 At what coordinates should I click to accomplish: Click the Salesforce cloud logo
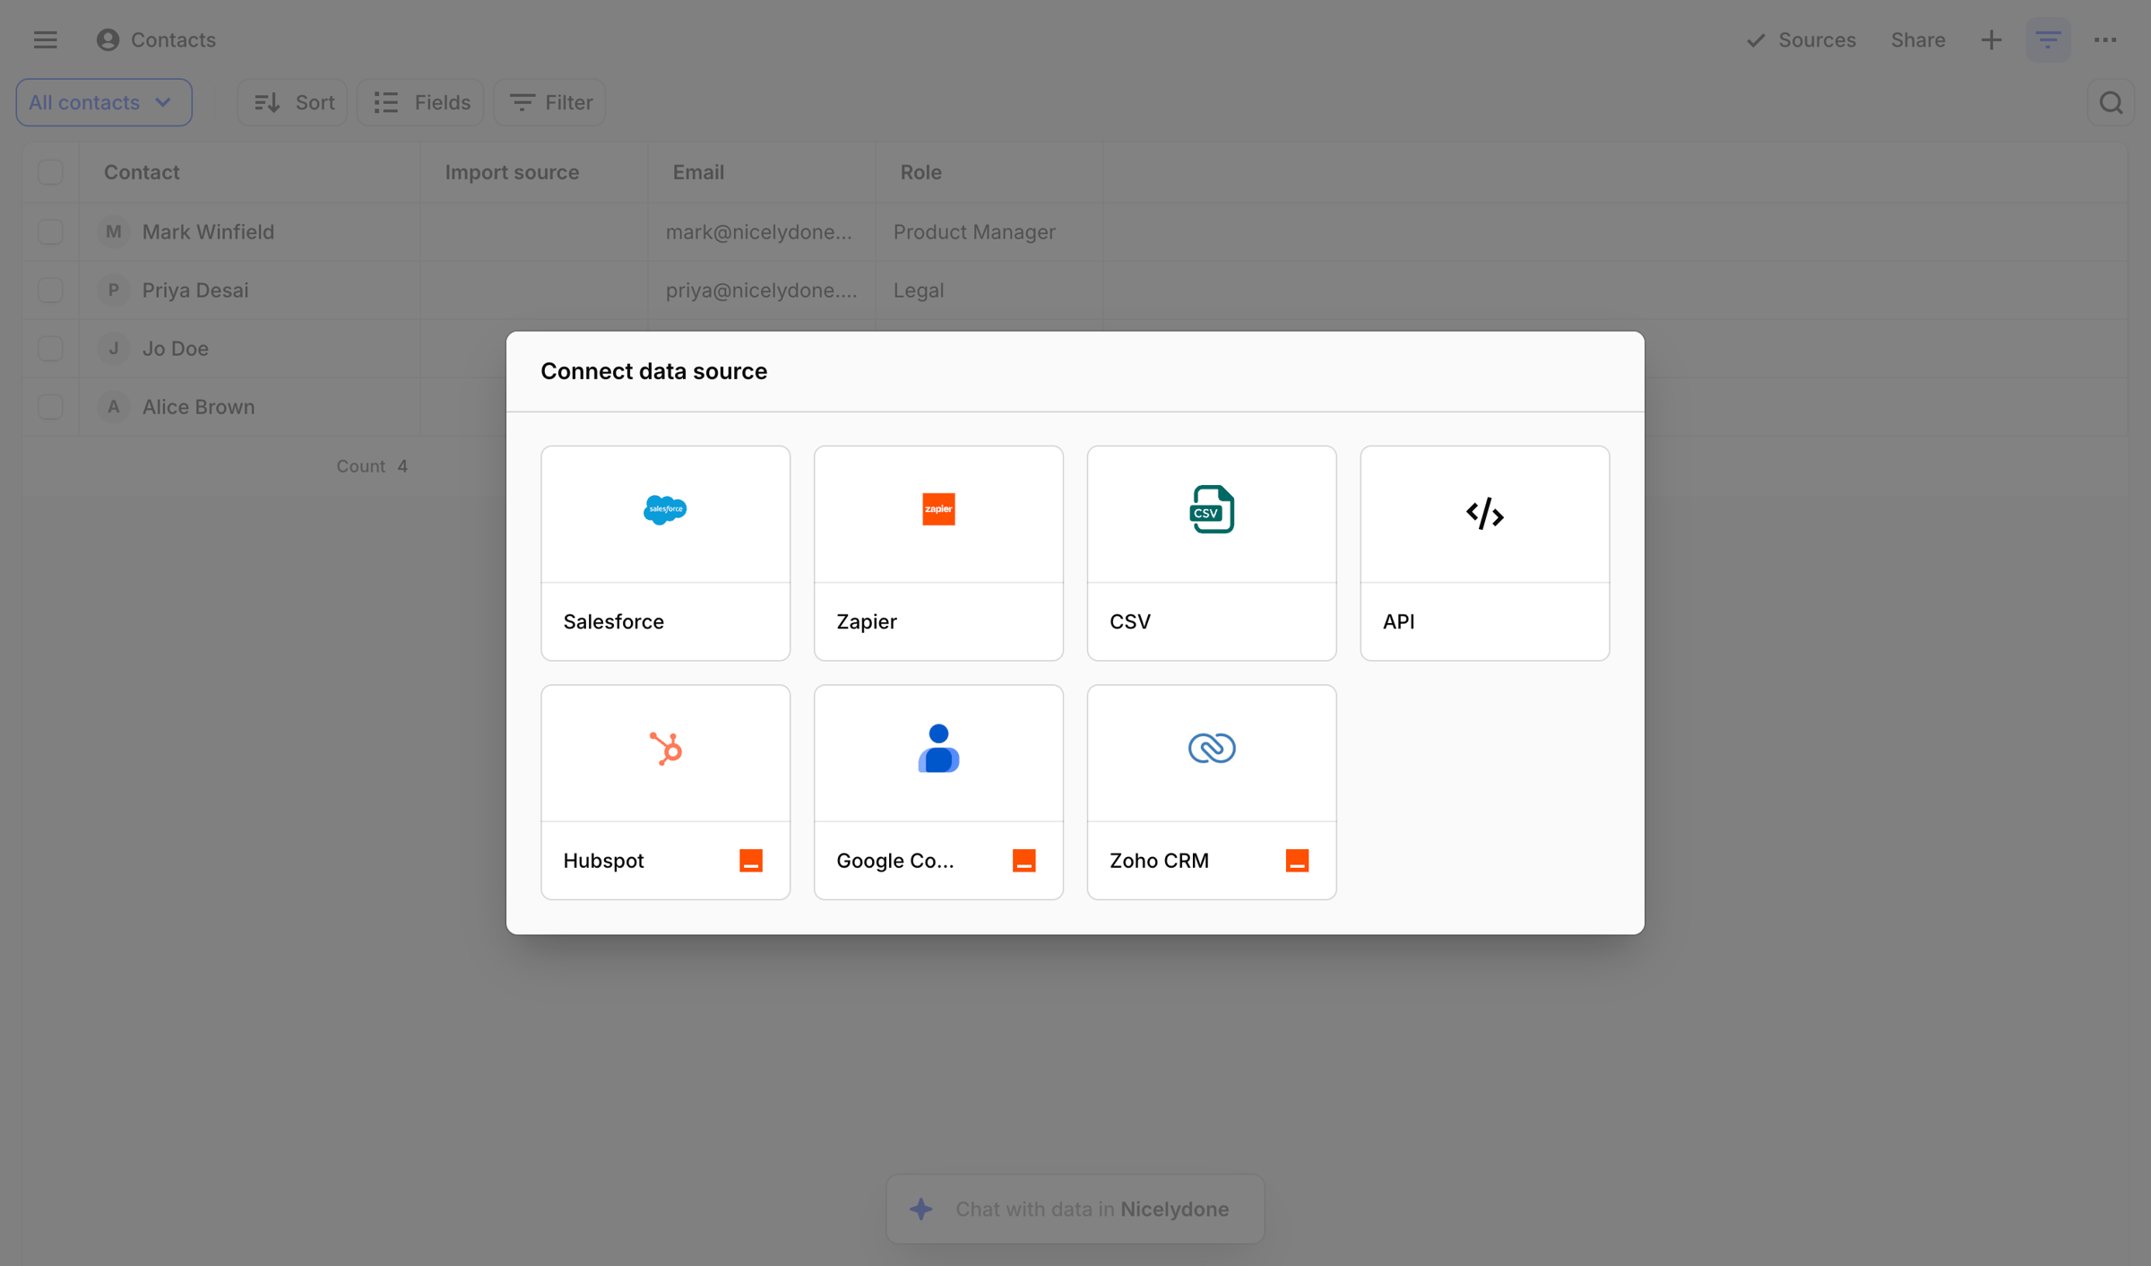click(x=665, y=509)
